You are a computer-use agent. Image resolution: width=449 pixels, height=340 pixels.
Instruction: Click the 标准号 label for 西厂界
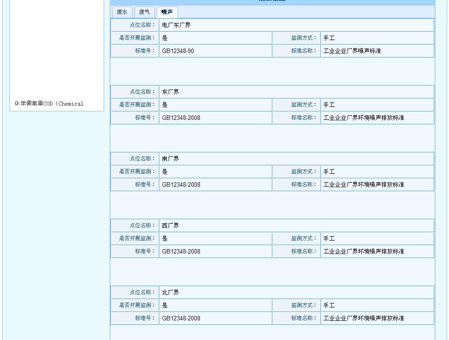(x=144, y=251)
